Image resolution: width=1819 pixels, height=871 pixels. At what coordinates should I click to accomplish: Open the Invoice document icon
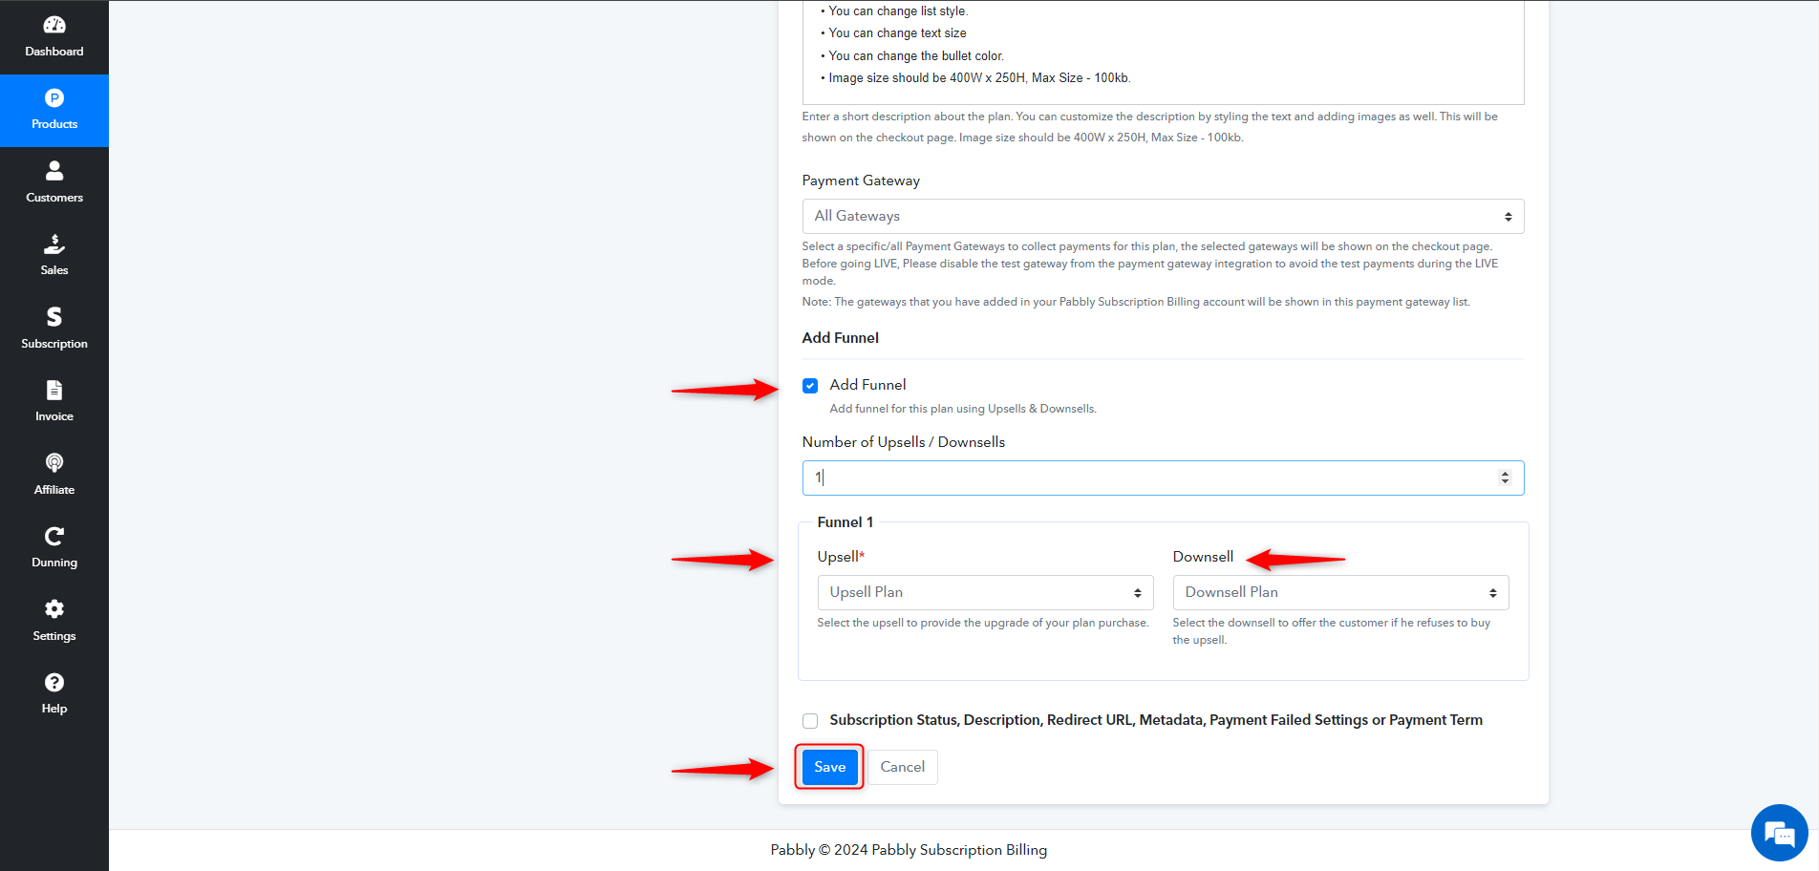[x=54, y=390]
